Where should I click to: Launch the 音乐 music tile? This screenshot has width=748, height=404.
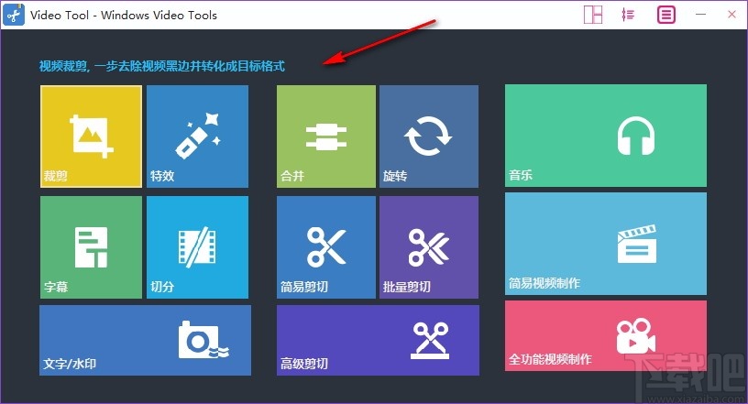[x=606, y=136]
